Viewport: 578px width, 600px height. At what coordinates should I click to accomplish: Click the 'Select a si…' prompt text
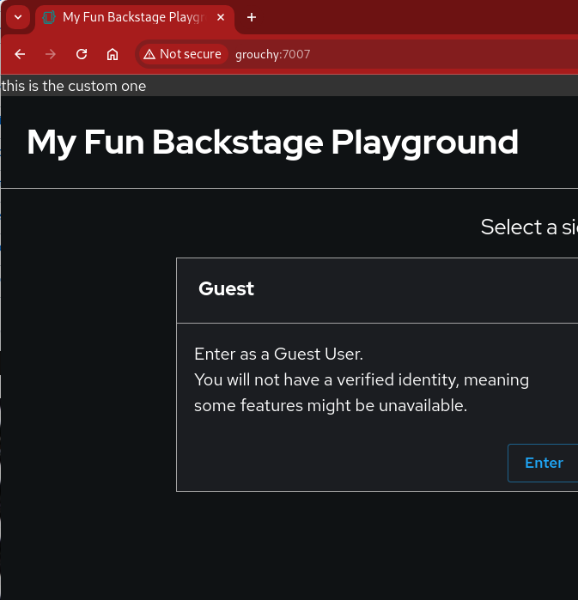[528, 227]
